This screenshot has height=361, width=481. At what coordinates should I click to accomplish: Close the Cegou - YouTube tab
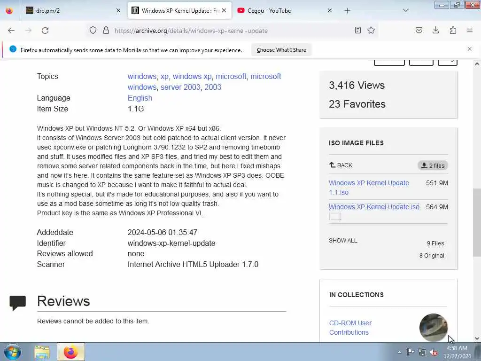[330, 10]
